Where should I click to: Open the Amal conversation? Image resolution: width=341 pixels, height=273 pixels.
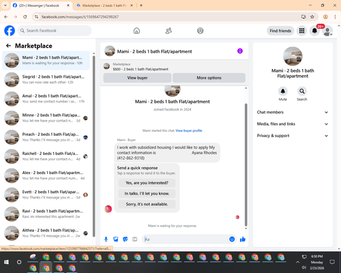click(46, 99)
